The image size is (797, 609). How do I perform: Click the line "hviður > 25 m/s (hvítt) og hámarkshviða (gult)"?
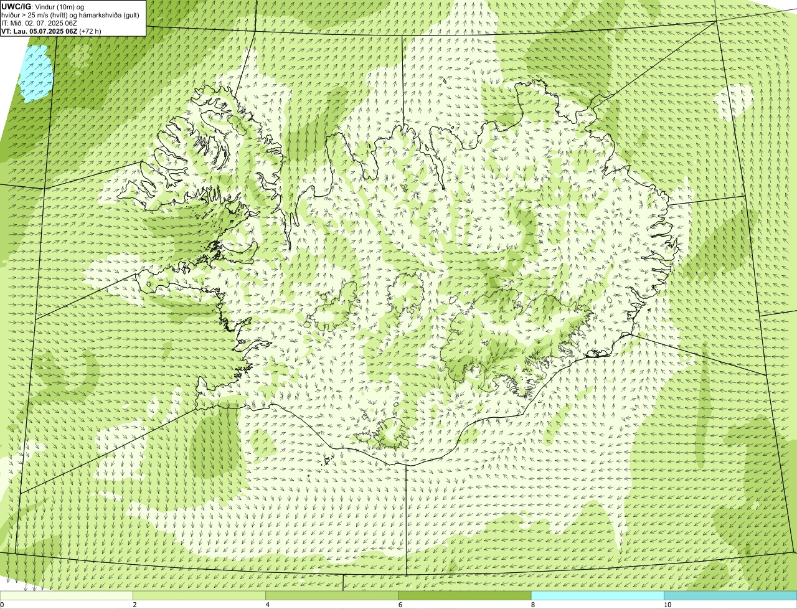click(70, 15)
